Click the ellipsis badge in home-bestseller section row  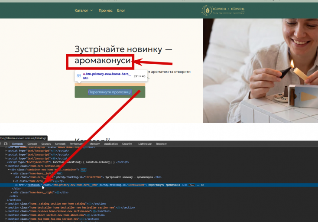(x=119, y=208)
